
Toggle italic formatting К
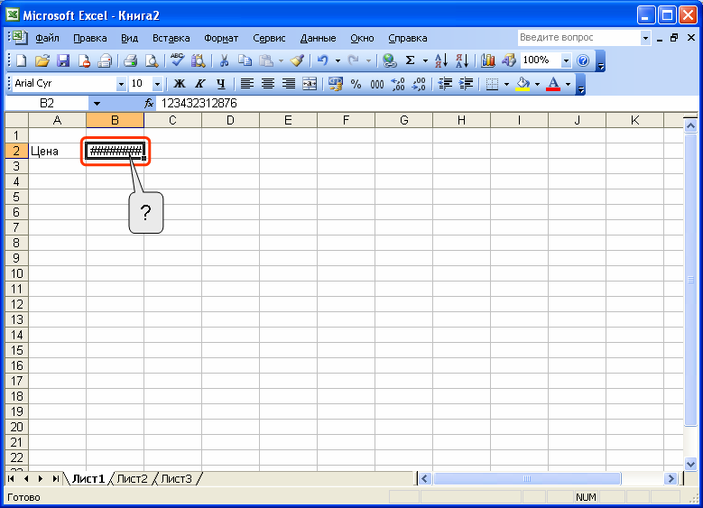point(200,84)
